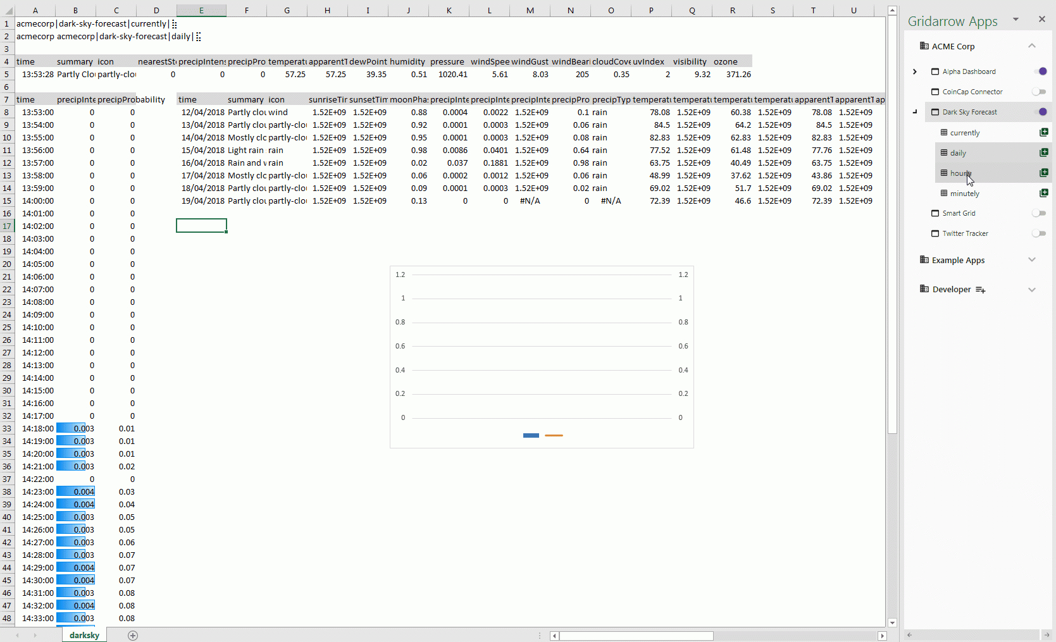Screen dimensions: 1056x642
Task: Turn on the Twitter Tracker switch
Action: [x=1039, y=233]
